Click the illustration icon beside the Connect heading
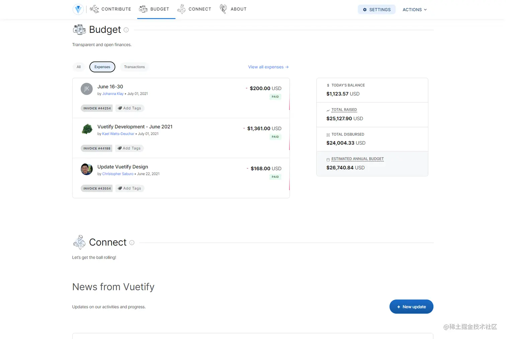The width and height of the screenshot is (506, 339). click(79, 242)
